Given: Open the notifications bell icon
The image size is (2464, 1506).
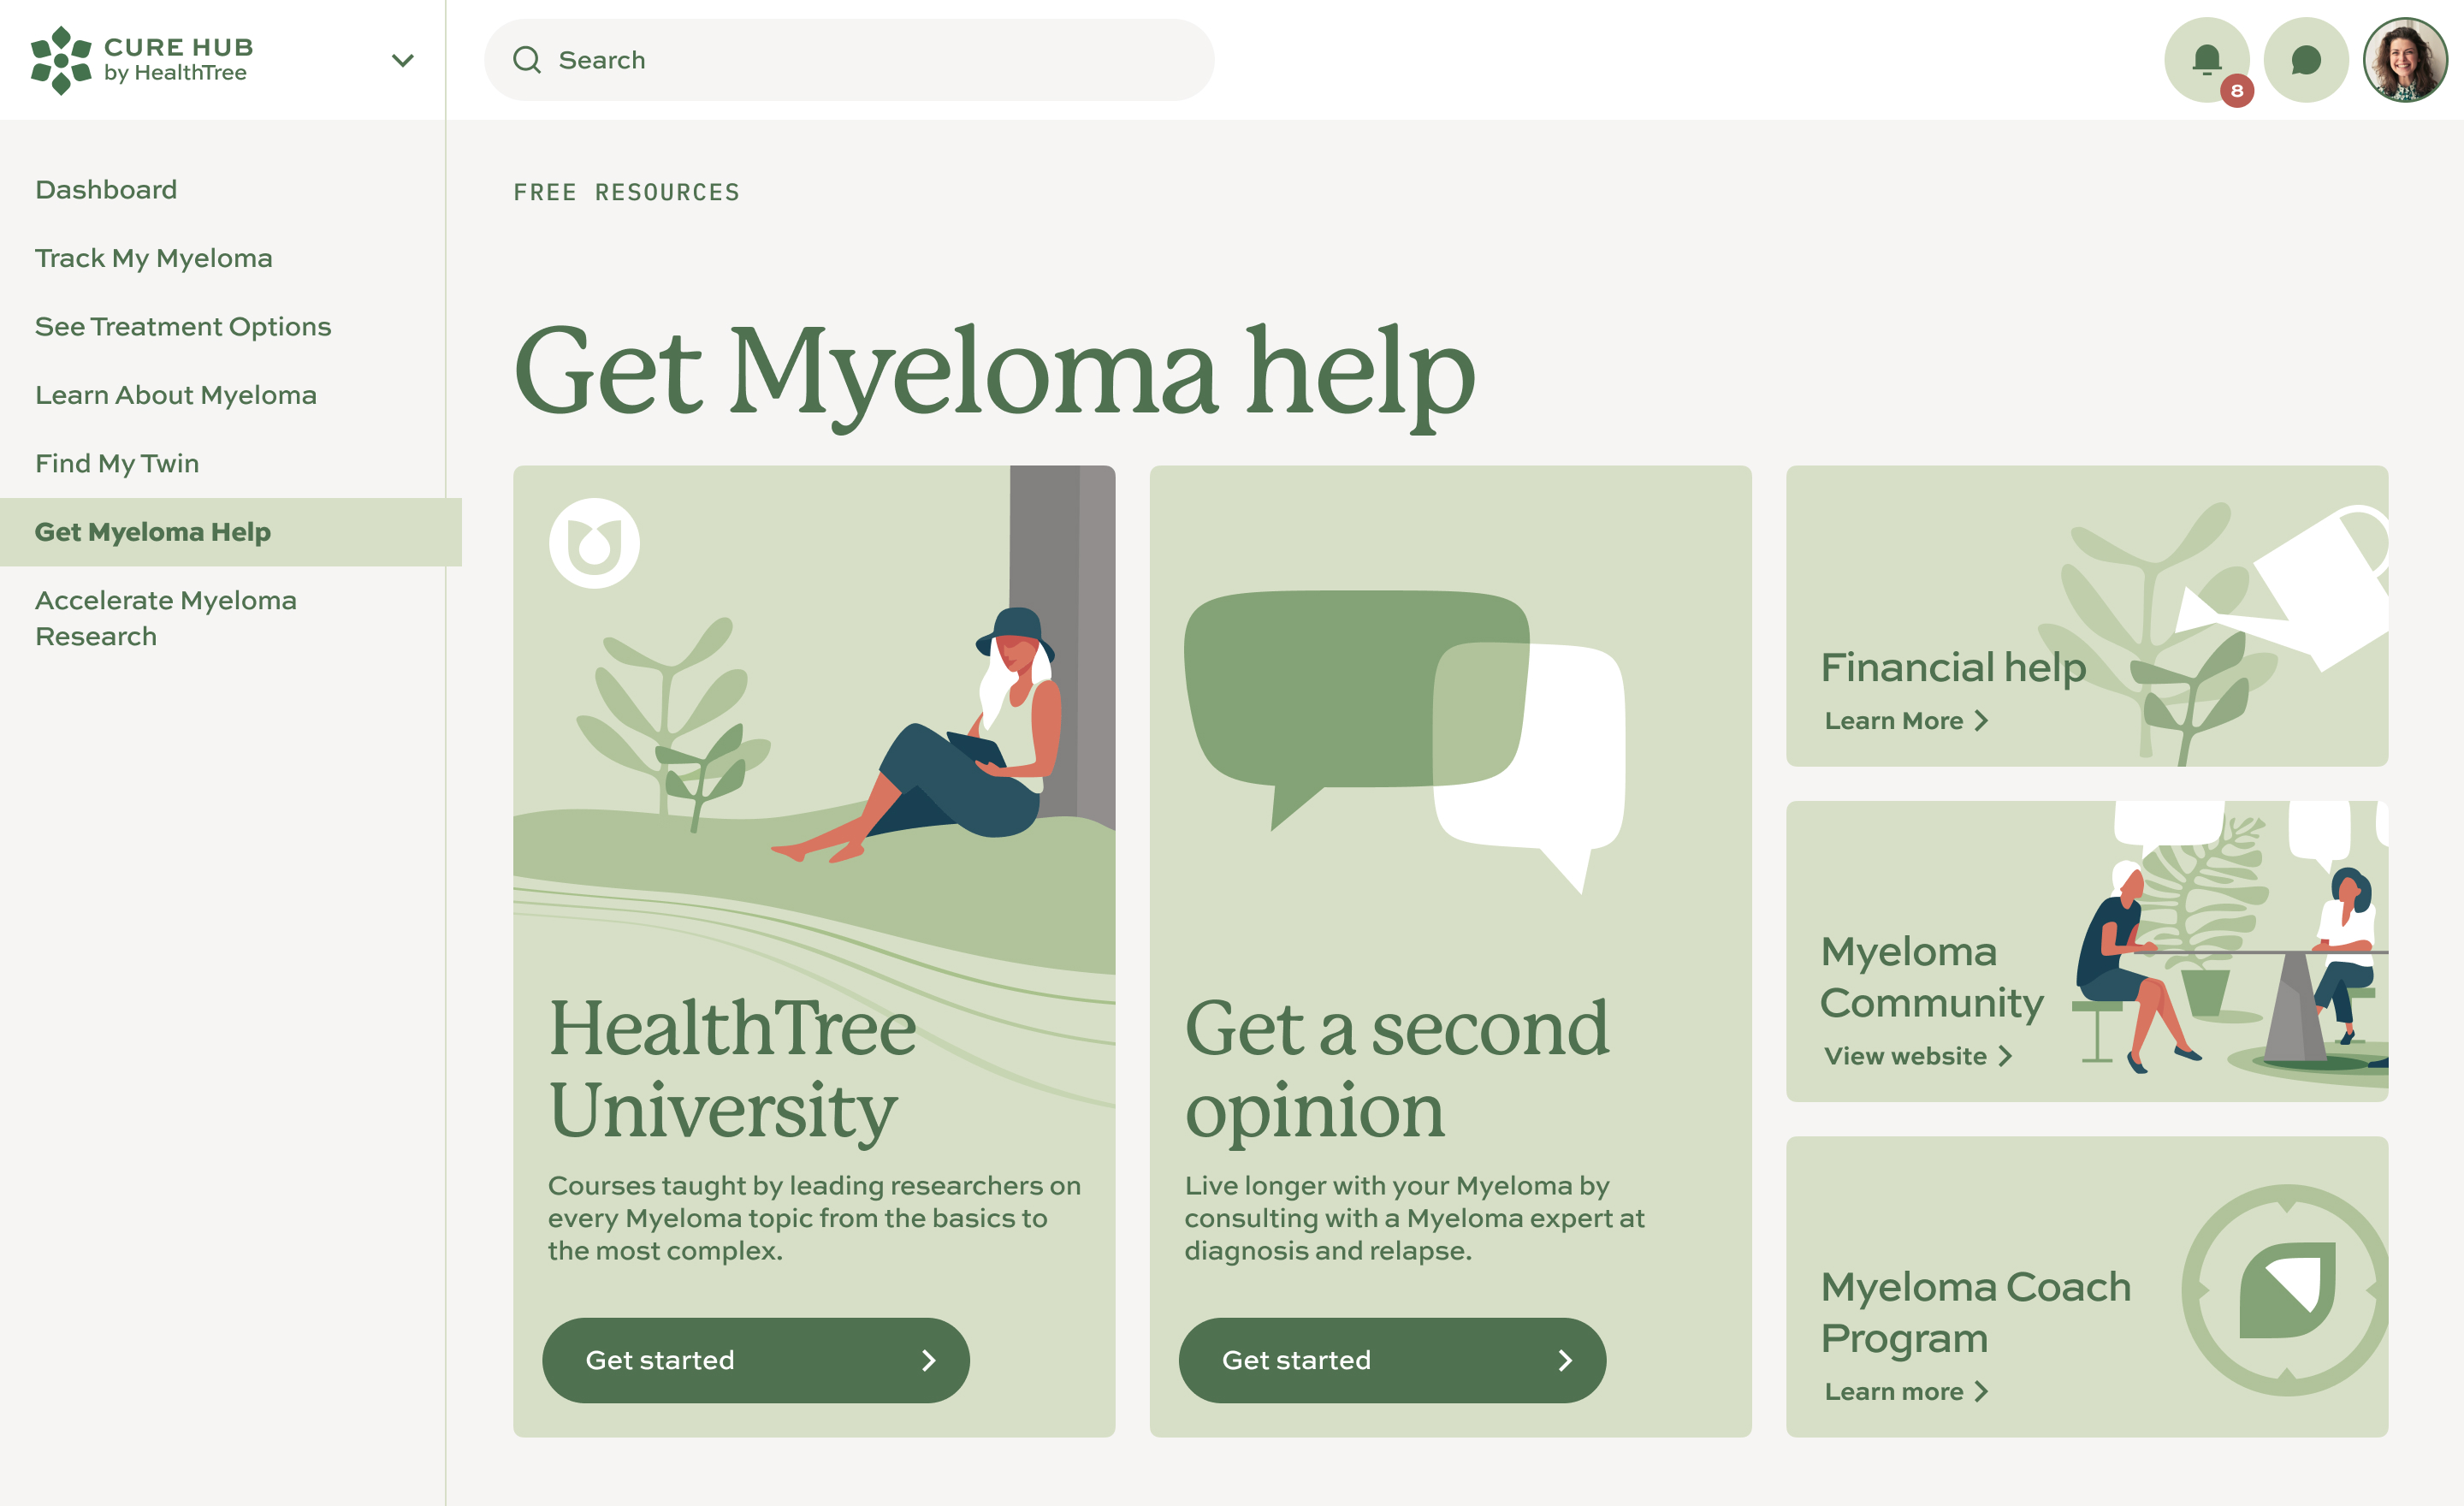Looking at the screenshot, I should pyautogui.click(x=2206, y=60).
